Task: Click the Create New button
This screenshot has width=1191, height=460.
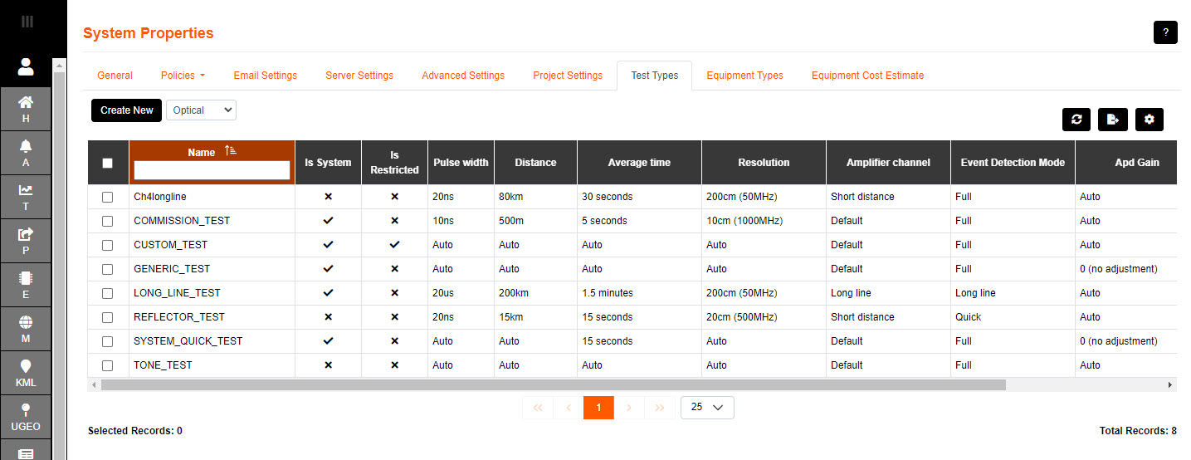Action: click(x=127, y=110)
